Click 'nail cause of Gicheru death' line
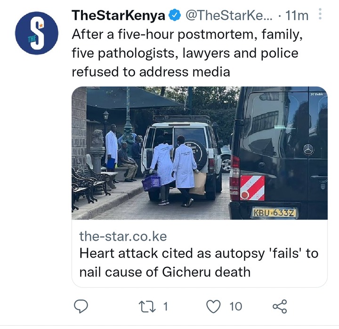The image size is (339, 329). point(165,272)
